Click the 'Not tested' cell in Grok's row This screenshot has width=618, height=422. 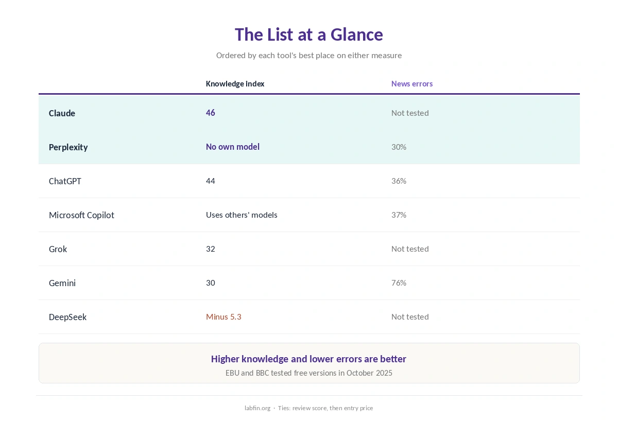(x=410, y=249)
